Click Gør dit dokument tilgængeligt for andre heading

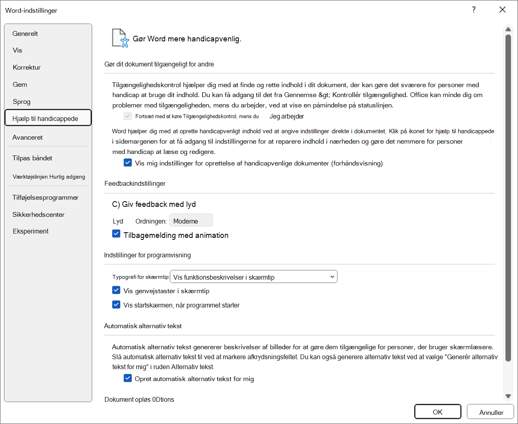[x=159, y=64]
